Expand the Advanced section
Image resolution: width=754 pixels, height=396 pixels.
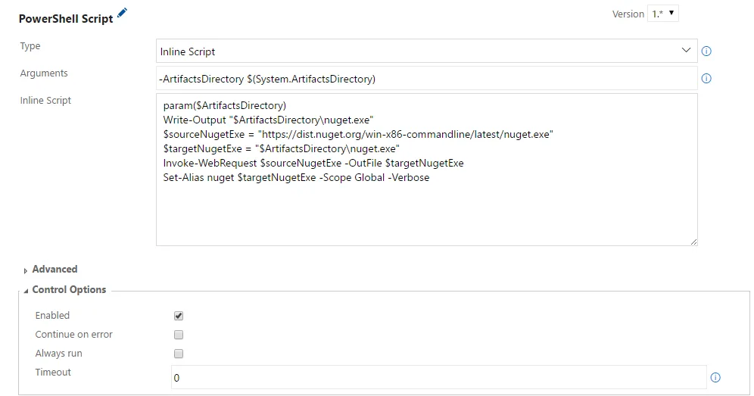coord(55,270)
